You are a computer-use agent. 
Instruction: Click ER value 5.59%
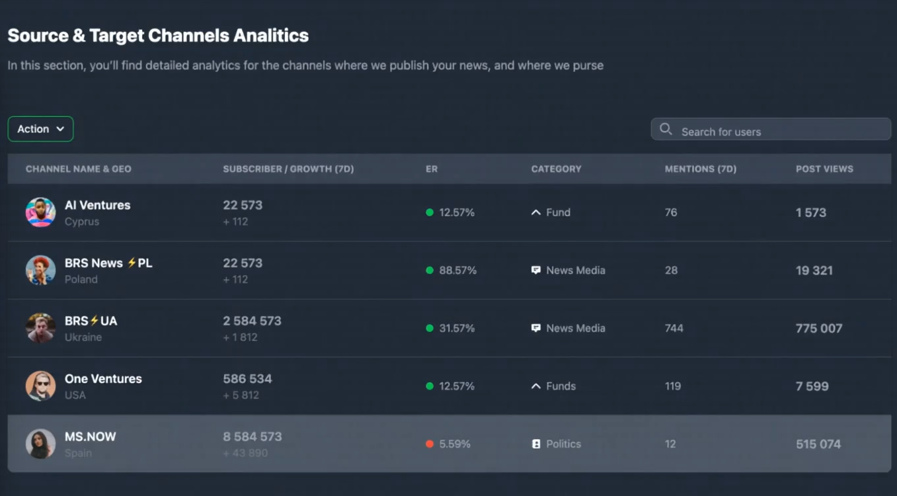tap(455, 444)
